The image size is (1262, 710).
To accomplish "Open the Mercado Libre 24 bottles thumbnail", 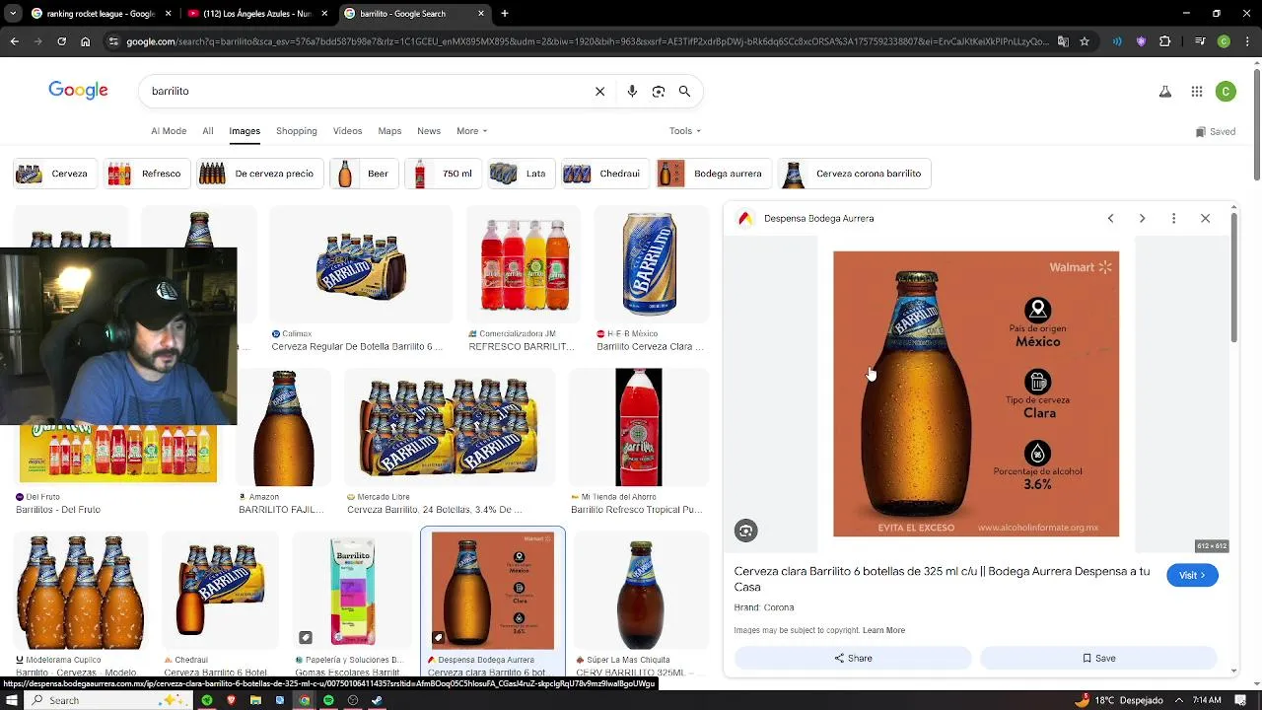I will (450, 428).
